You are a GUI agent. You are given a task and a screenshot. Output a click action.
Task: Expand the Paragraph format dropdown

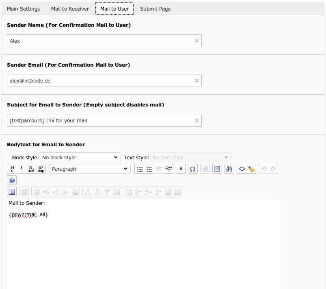coord(90,169)
